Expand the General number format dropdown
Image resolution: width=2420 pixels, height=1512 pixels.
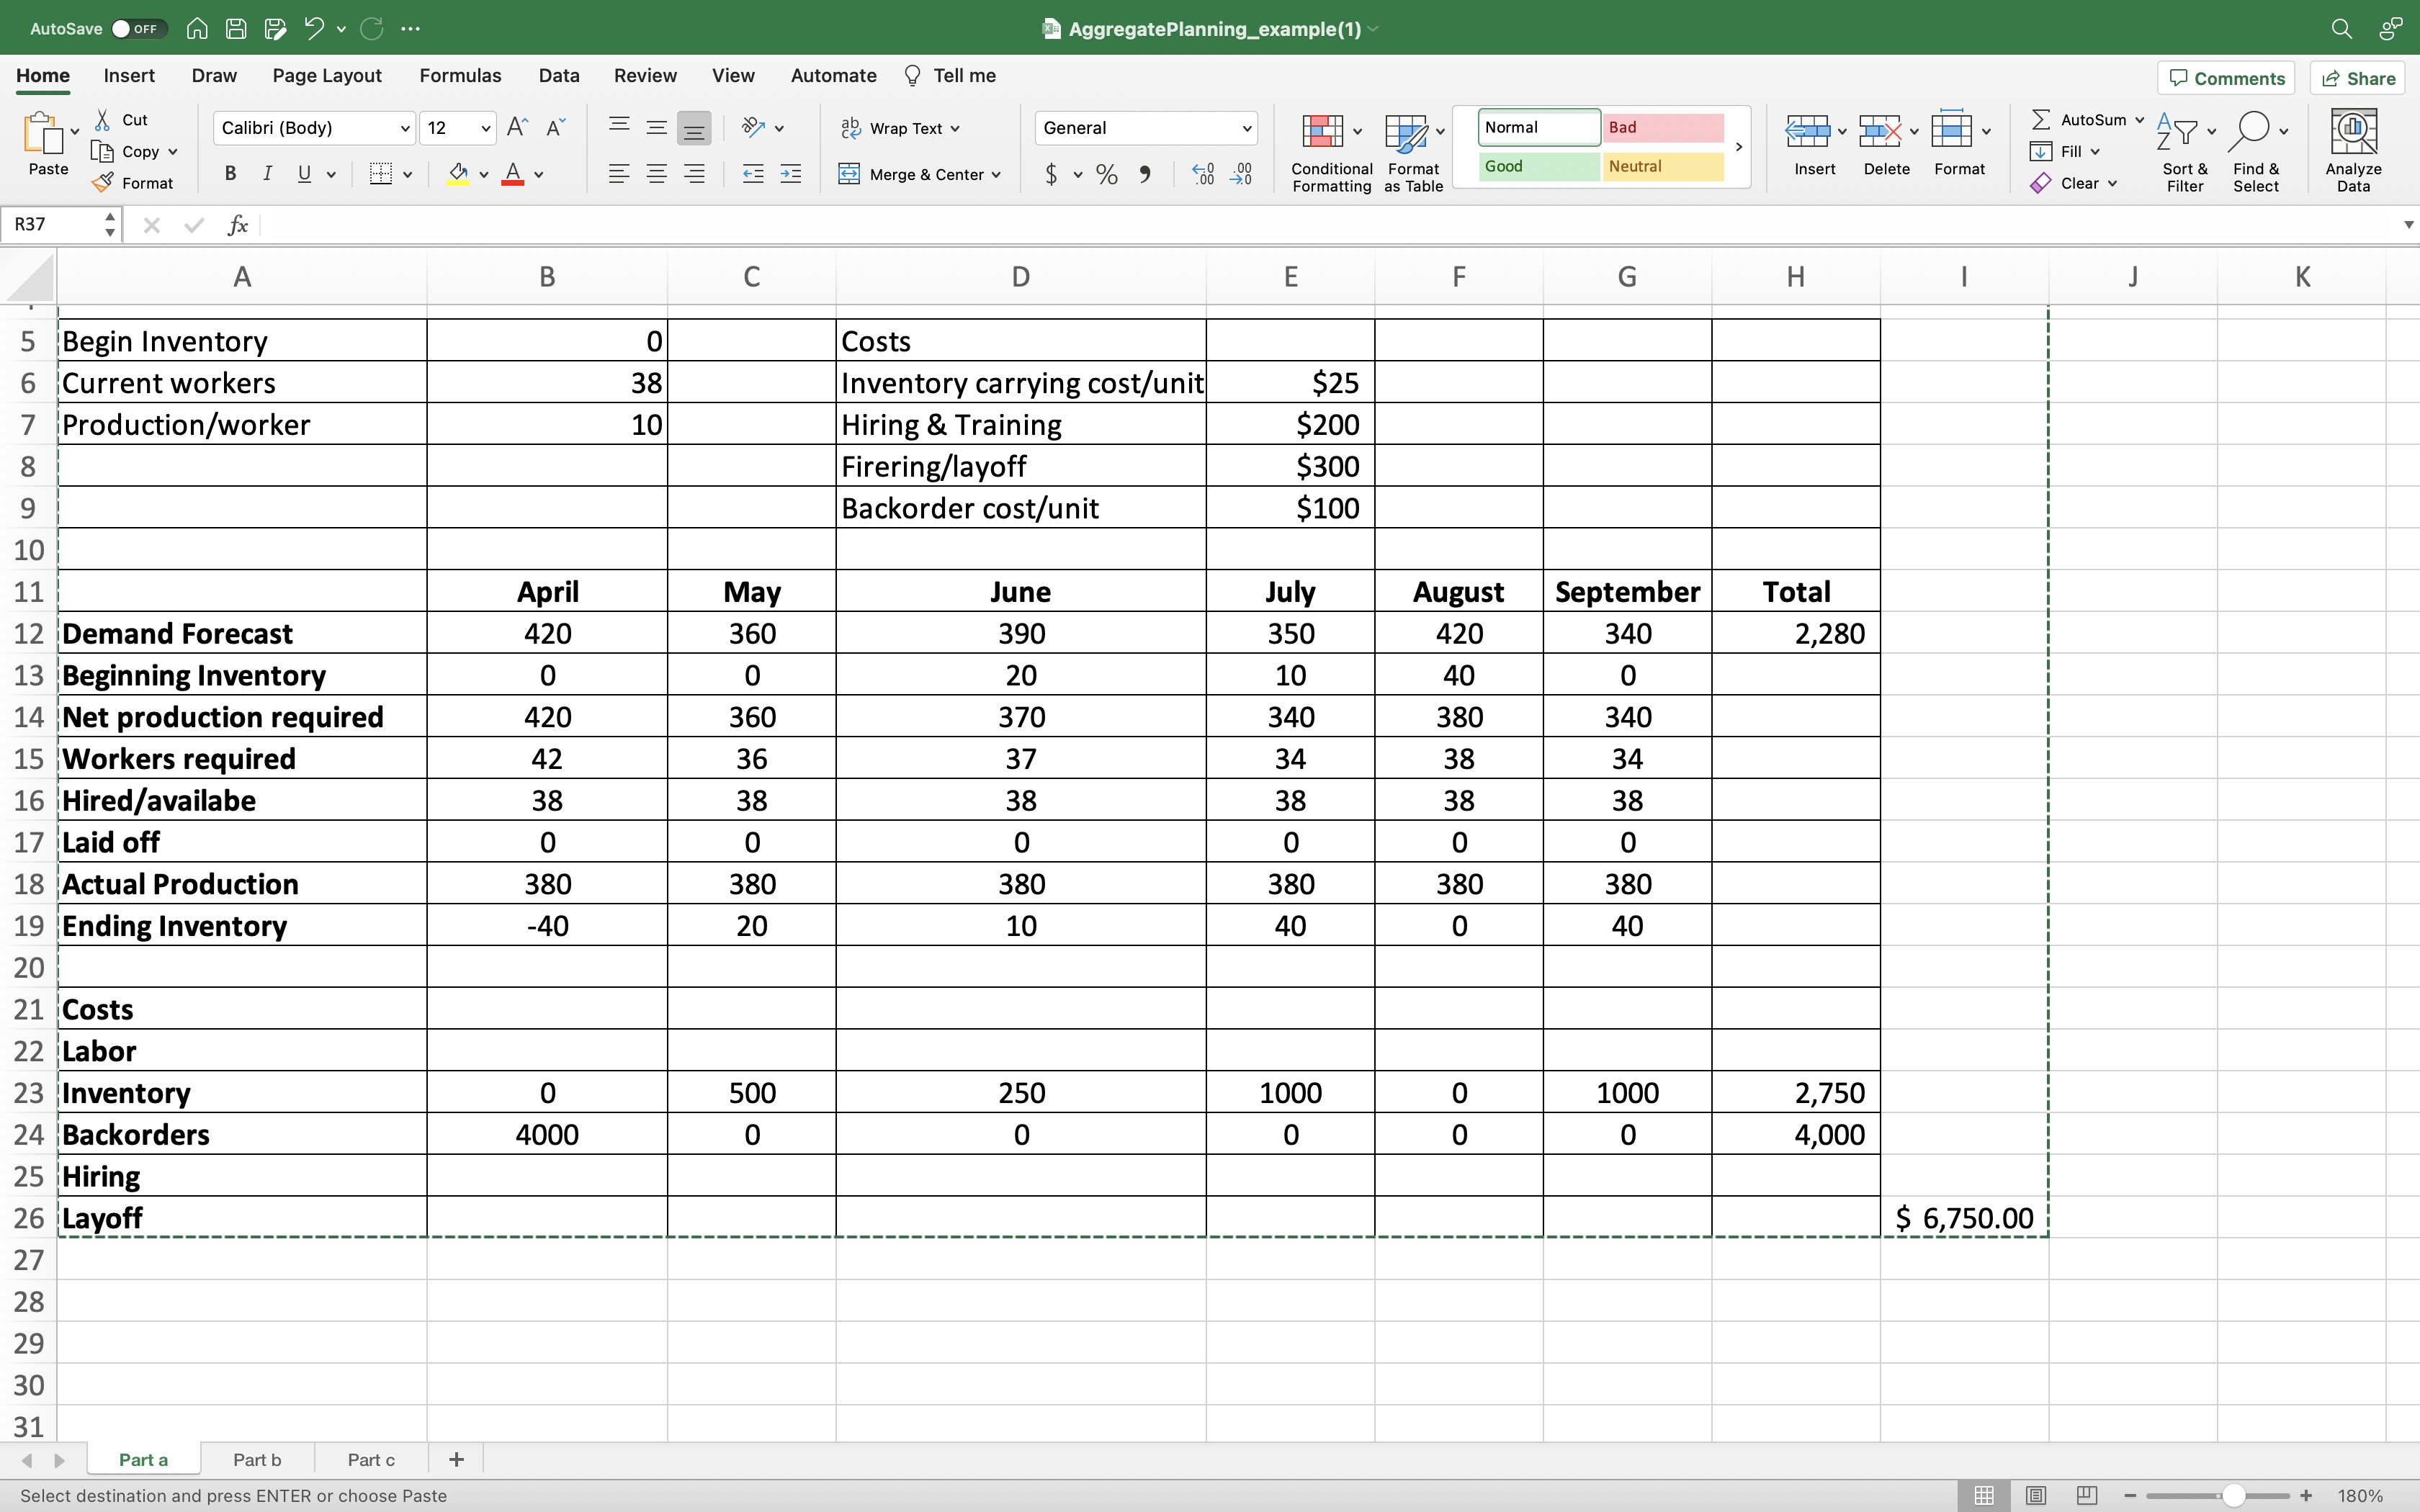(x=1245, y=128)
